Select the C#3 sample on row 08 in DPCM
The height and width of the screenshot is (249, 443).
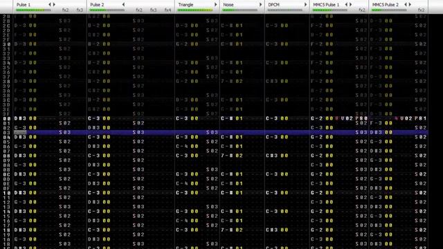pos(272,156)
